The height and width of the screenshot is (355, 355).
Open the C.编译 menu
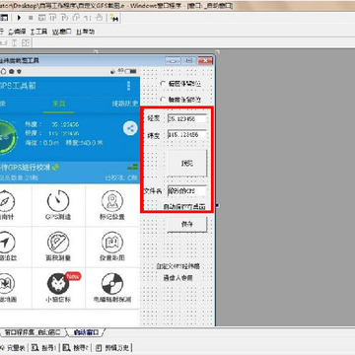click(17, 32)
